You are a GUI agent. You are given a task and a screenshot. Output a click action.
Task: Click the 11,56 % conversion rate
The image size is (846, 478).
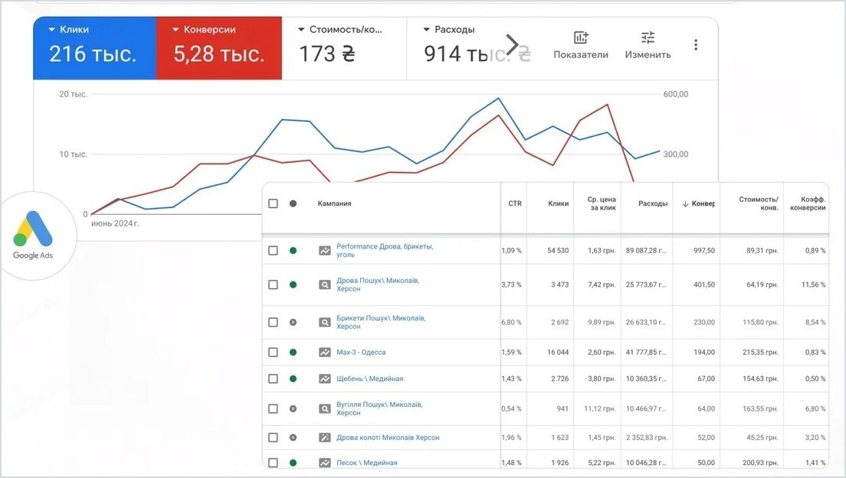[813, 285]
